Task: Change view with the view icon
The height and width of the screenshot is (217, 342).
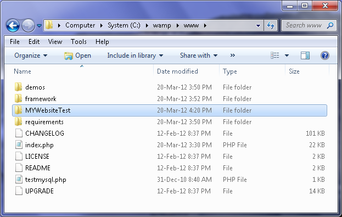Action: coord(274,55)
